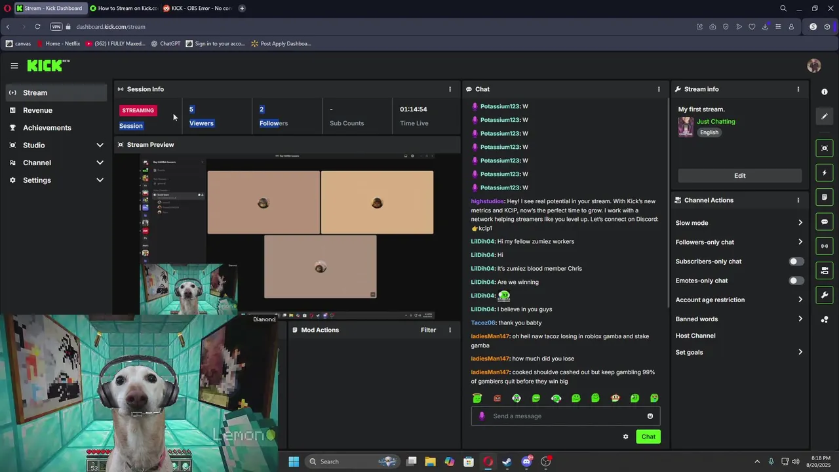Click the green Chat send button
Screen dimensions: 839x472
(x=648, y=437)
